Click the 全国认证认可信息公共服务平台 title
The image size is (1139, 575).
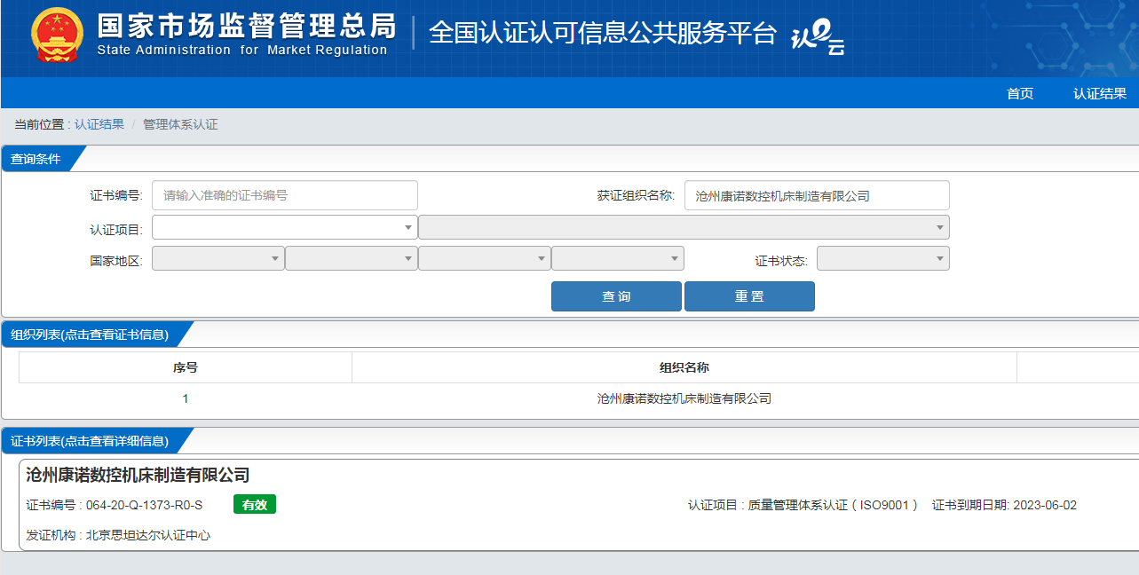pyautogui.click(x=603, y=33)
